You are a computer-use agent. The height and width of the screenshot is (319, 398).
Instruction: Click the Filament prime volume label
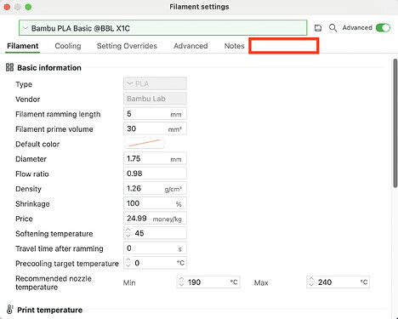(x=54, y=129)
